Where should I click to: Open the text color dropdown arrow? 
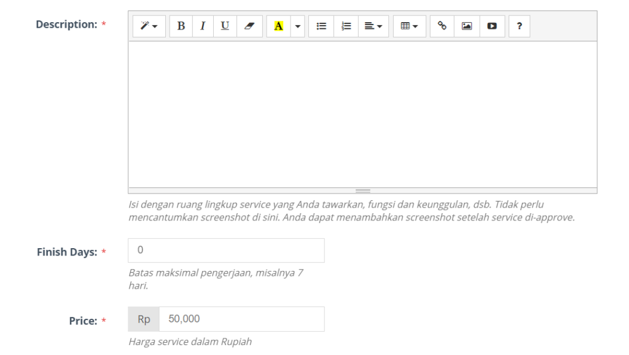pyautogui.click(x=298, y=26)
